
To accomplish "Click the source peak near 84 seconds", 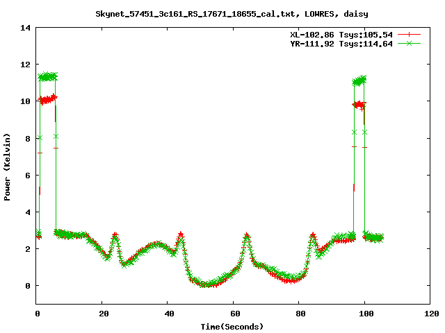I will point(313,236).
